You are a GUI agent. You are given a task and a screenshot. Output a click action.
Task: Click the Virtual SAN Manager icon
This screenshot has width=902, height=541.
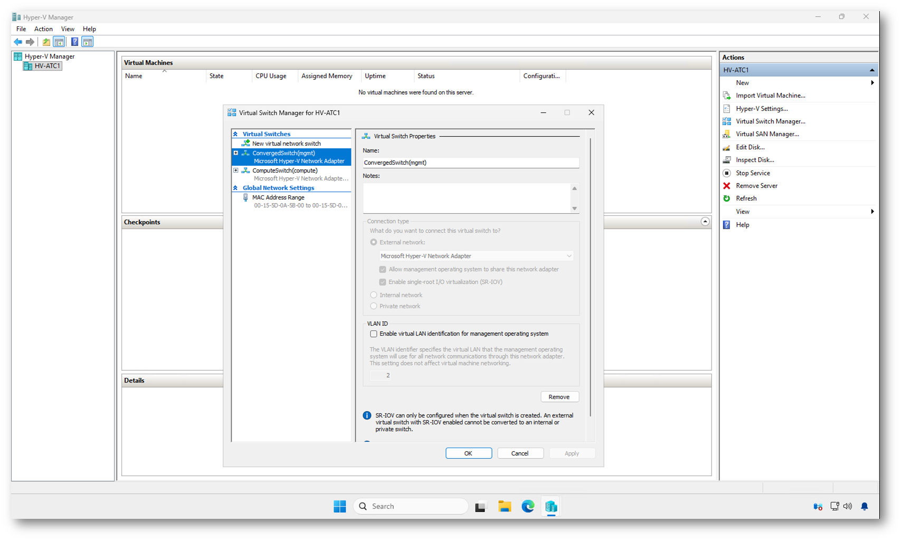pos(727,134)
